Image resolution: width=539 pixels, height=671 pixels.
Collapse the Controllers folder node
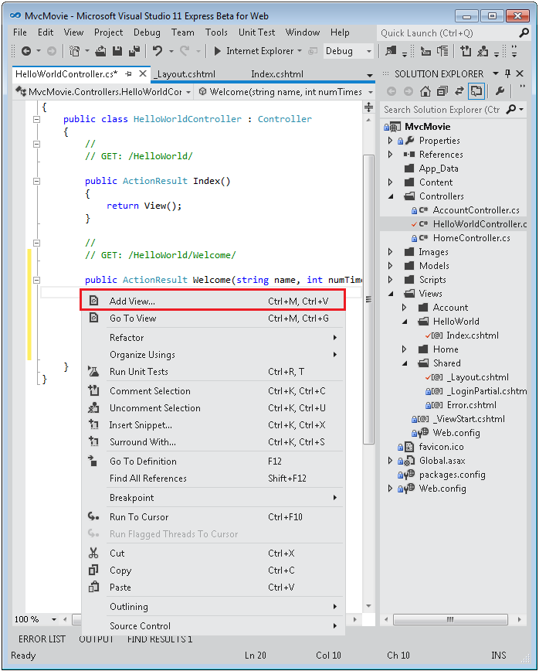click(x=391, y=196)
